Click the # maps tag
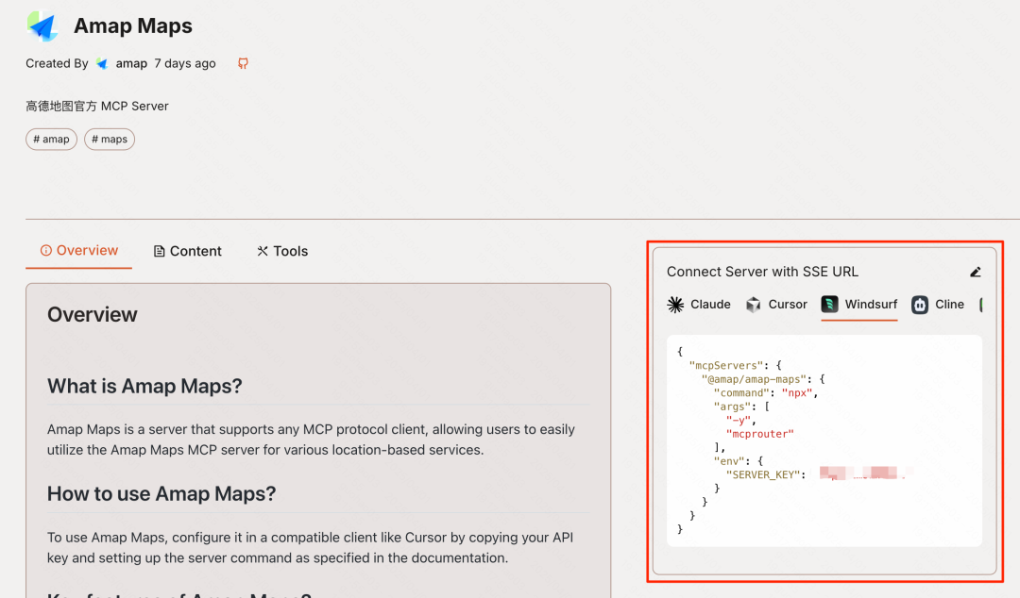1020x598 pixels. [110, 139]
